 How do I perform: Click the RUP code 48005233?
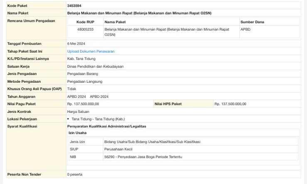(85, 29)
